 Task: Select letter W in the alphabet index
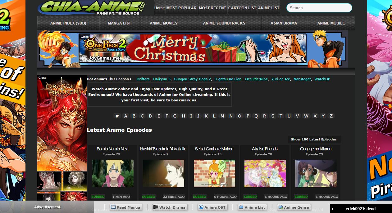(306, 116)
